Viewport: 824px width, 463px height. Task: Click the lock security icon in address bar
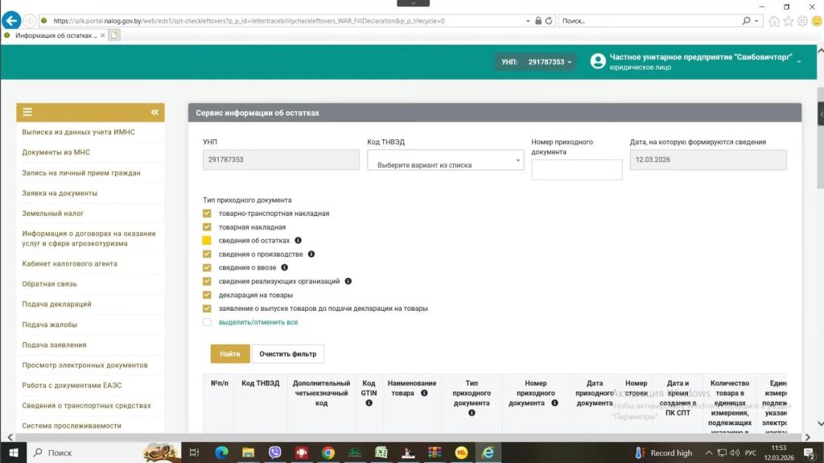[x=538, y=20]
